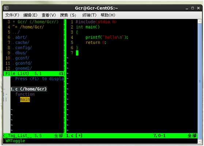This screenshot has width=204, height=146.
Task: Collapse the function fold marker
Action: [x=7, y=94]
